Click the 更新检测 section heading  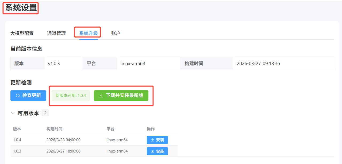point(21,83)
